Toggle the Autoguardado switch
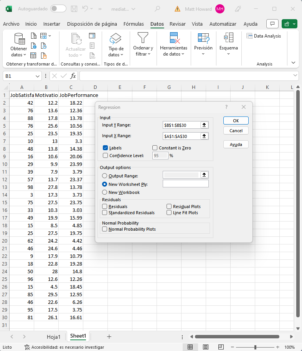Screen dimensions: 302x351 click(58, 8)
